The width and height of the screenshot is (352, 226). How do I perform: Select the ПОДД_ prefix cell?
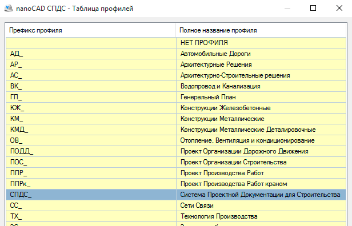click(x=91, y=151)
